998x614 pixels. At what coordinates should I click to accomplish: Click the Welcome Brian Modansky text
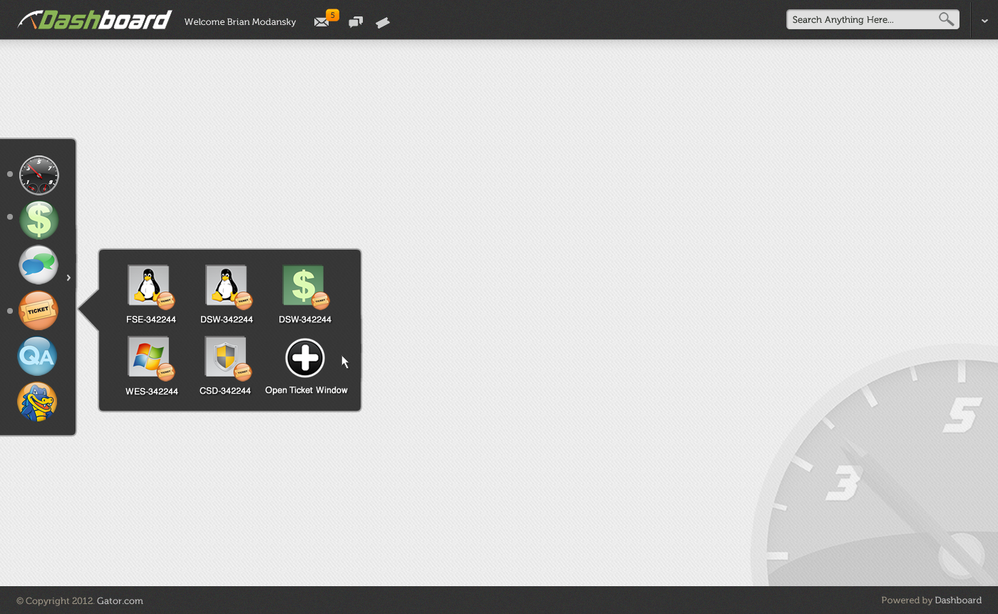[x=240, y=22]
